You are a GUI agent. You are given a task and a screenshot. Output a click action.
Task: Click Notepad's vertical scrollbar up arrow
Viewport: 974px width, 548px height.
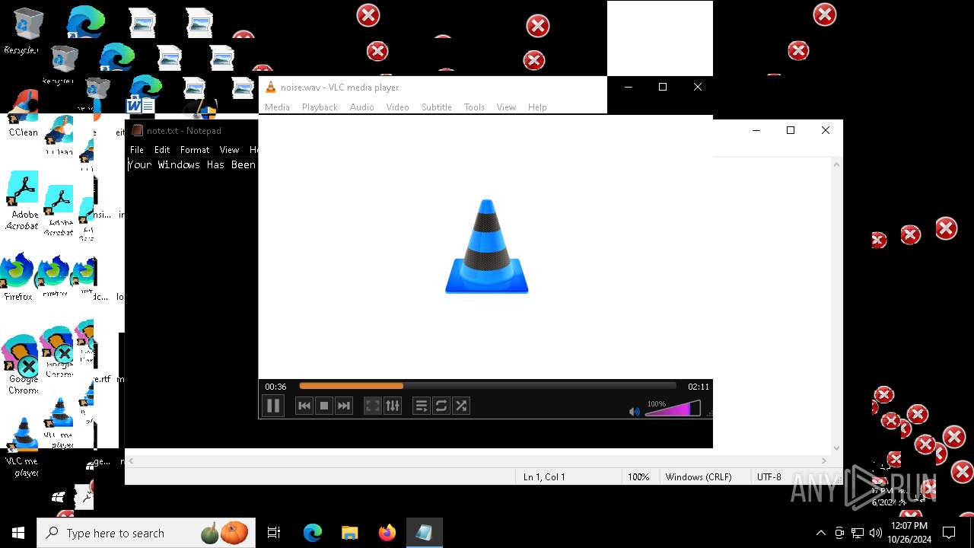[x=837, y=164]
